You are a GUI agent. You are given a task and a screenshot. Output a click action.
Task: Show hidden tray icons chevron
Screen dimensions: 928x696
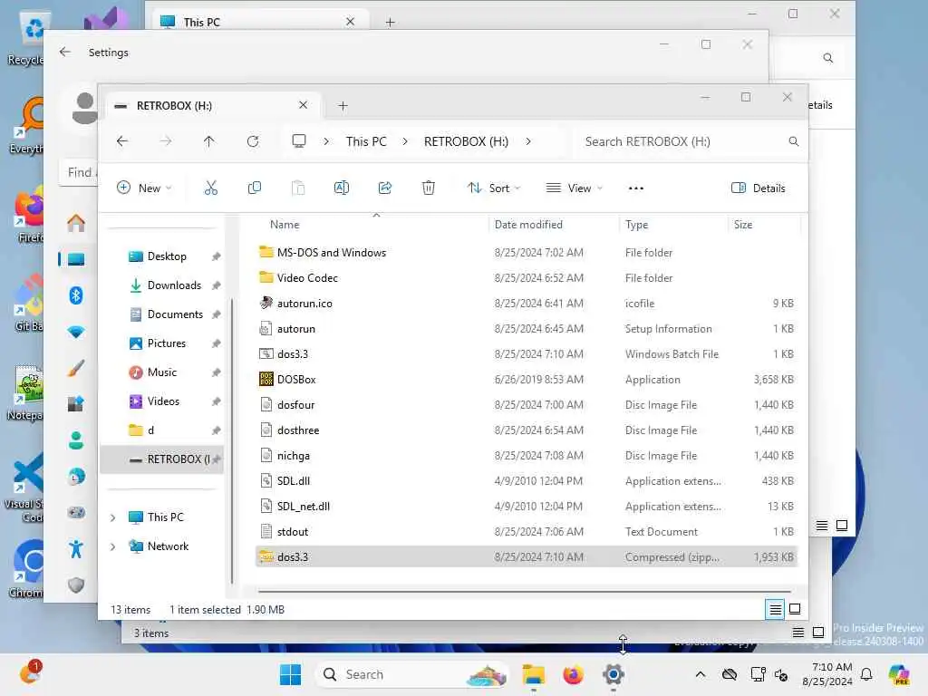[701, 674]
